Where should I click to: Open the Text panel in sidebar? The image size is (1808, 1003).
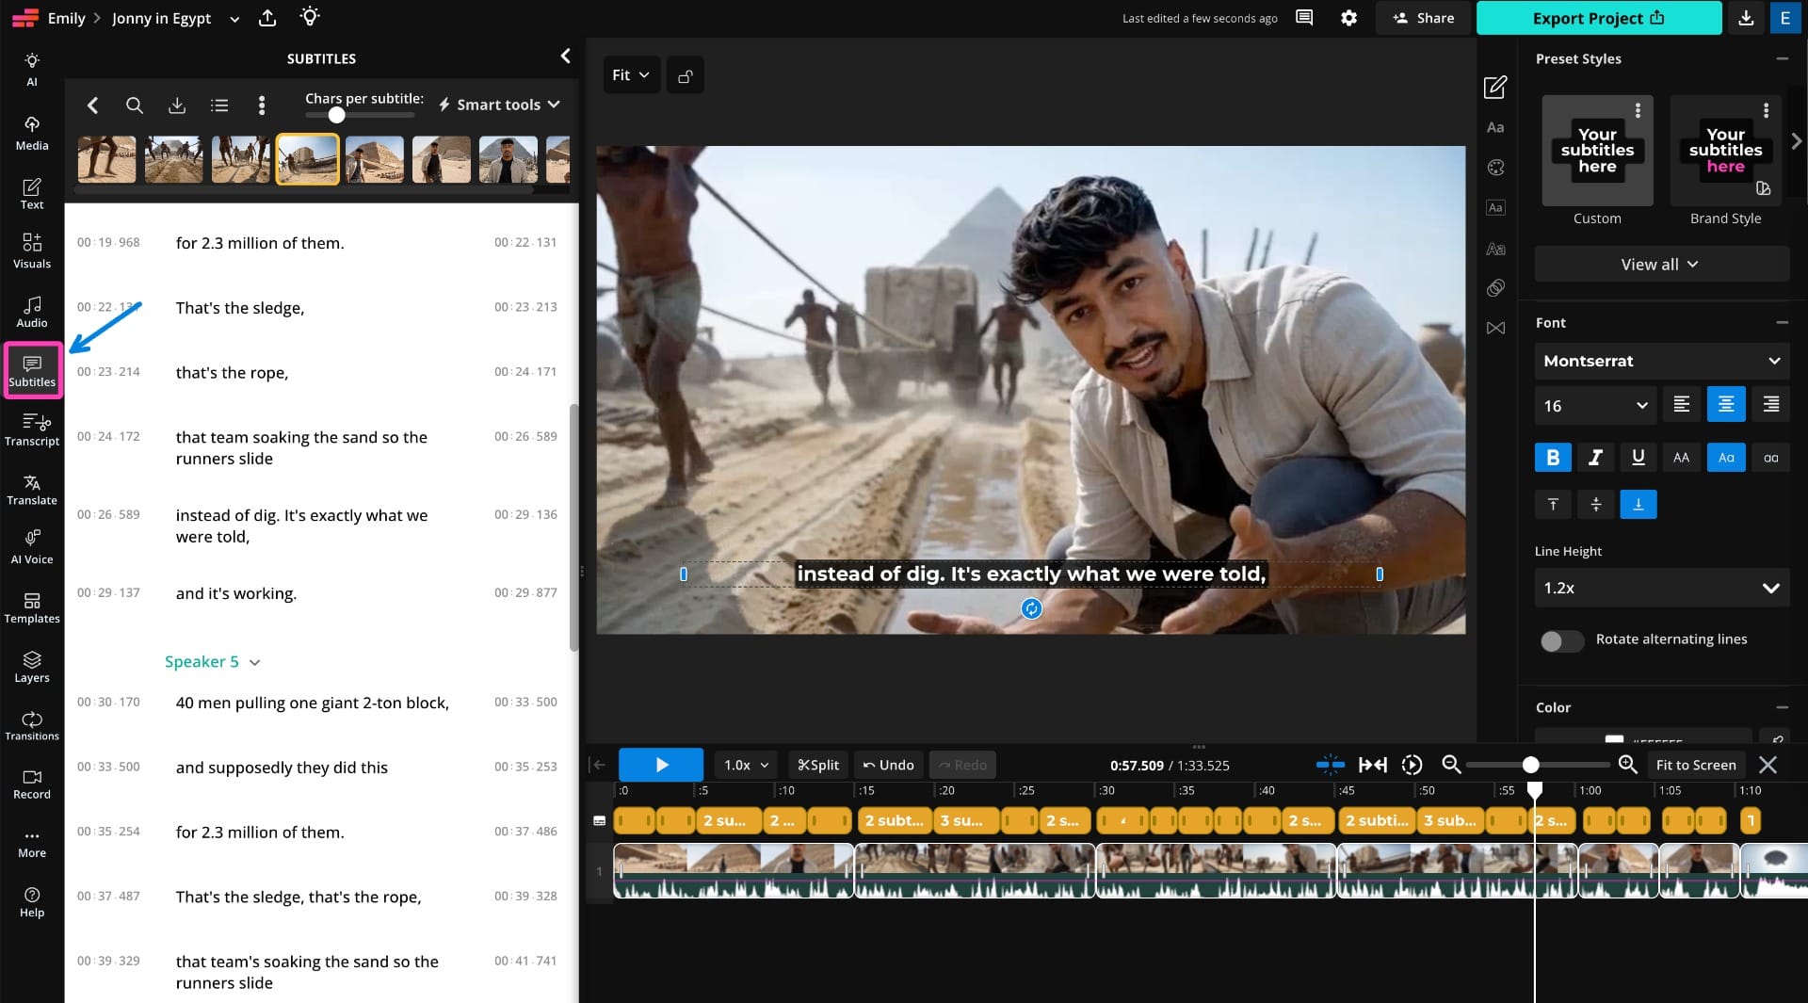pyautogui.click(x=32, y=193)
